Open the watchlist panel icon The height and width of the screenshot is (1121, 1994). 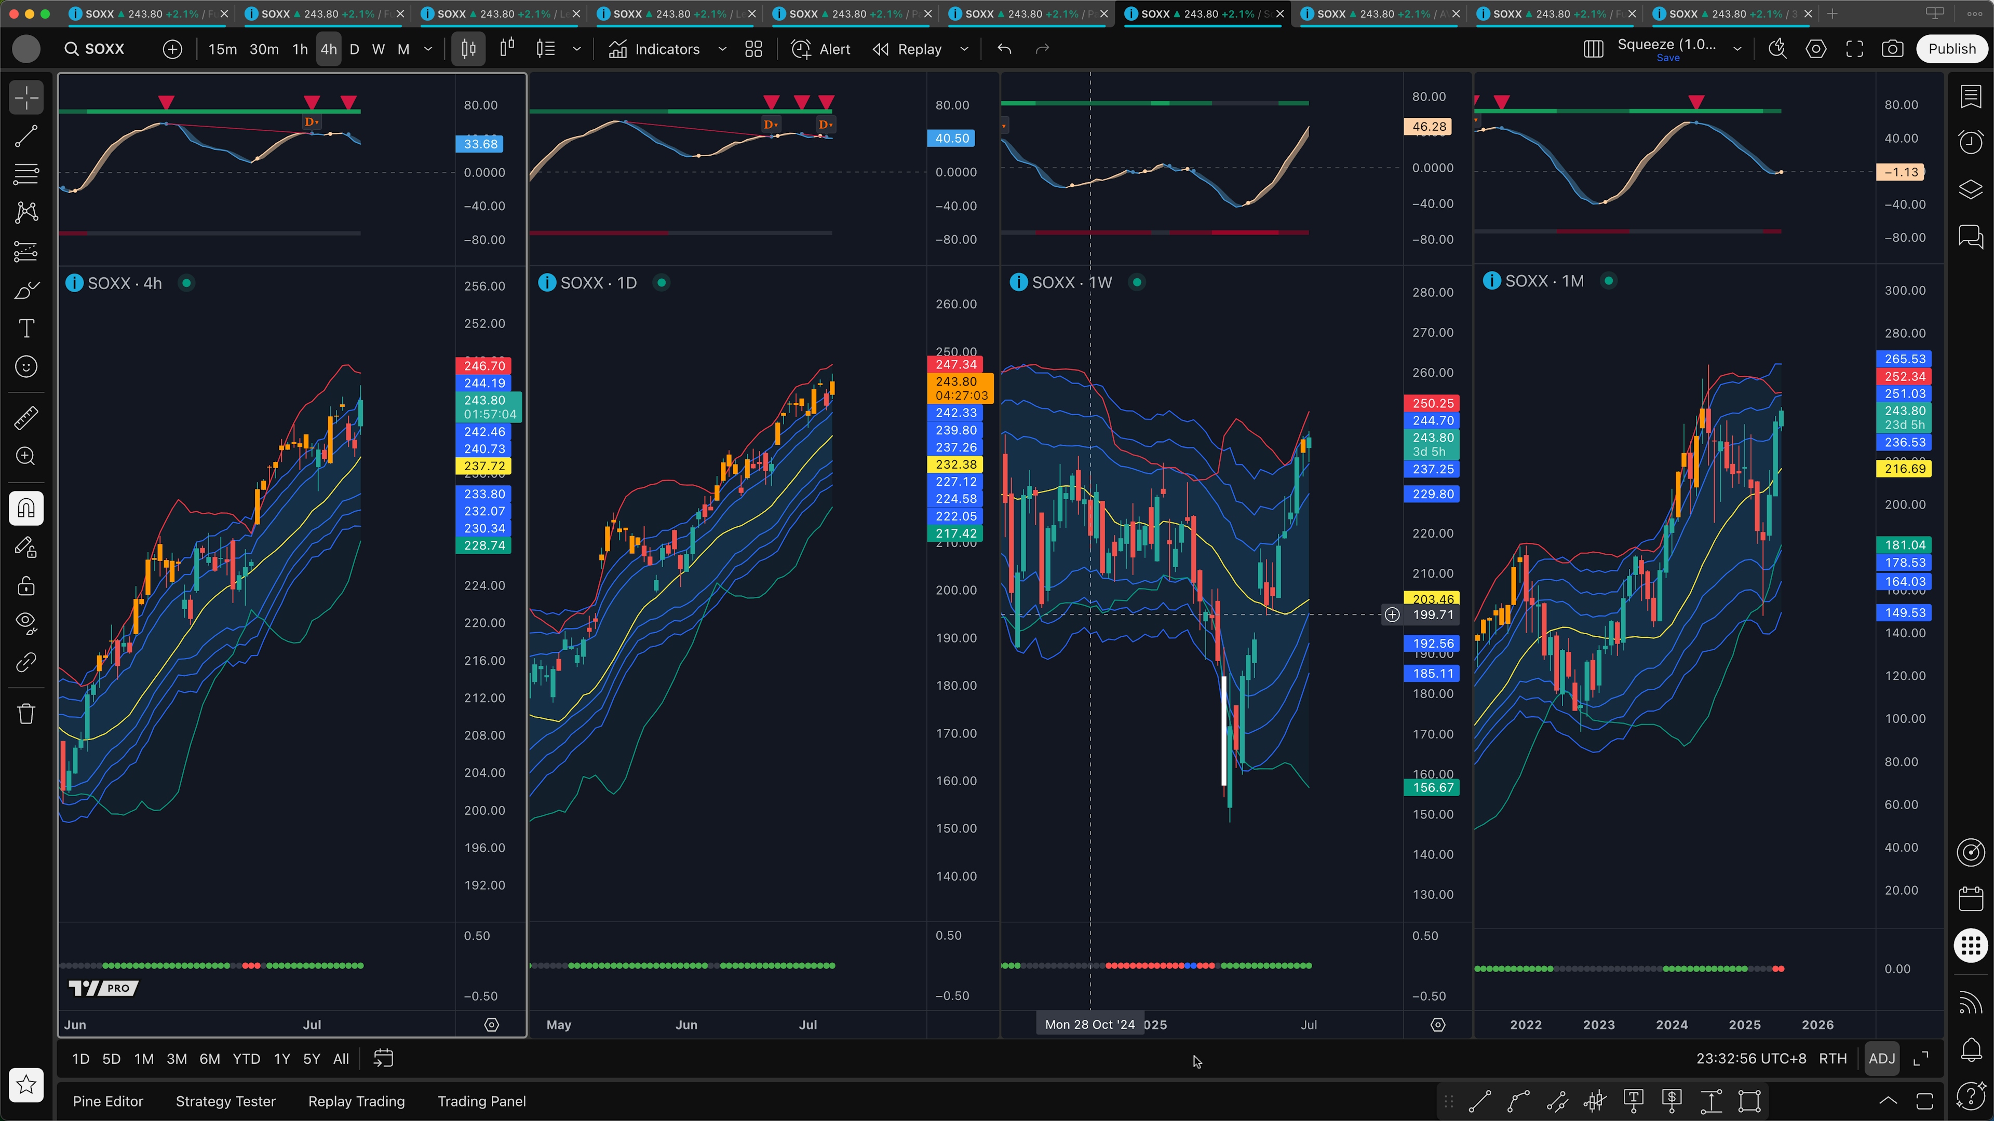click(x=1971, y=97)
